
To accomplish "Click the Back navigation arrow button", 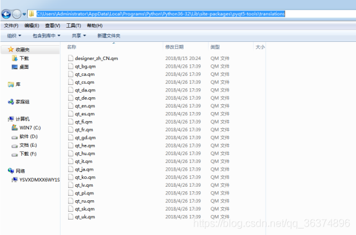I will [x=6, y=14].
